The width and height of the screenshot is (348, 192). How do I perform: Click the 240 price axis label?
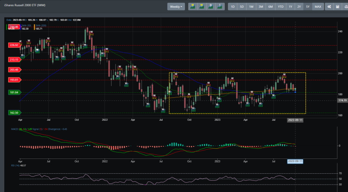[x=340, y=32]
